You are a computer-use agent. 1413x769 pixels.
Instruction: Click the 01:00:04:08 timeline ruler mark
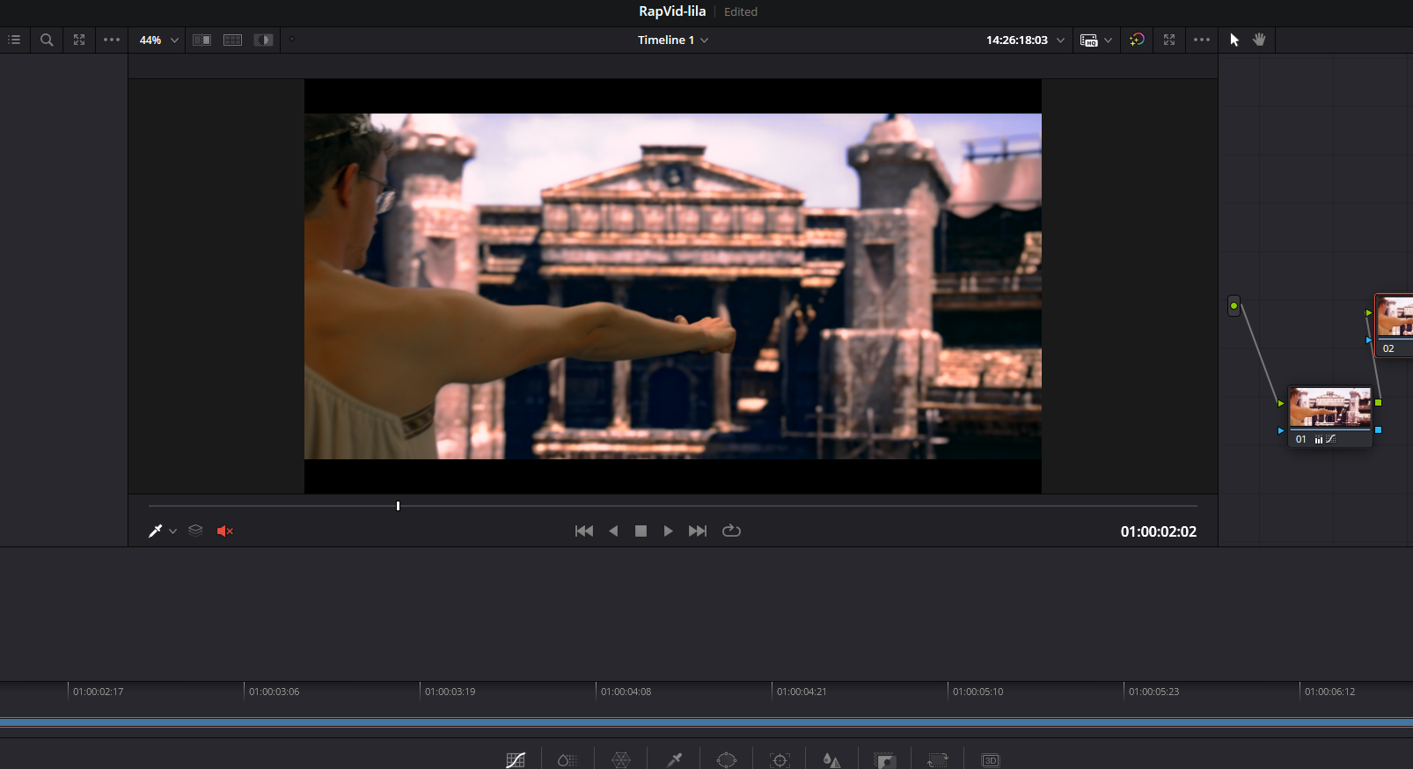pos(626,692)
